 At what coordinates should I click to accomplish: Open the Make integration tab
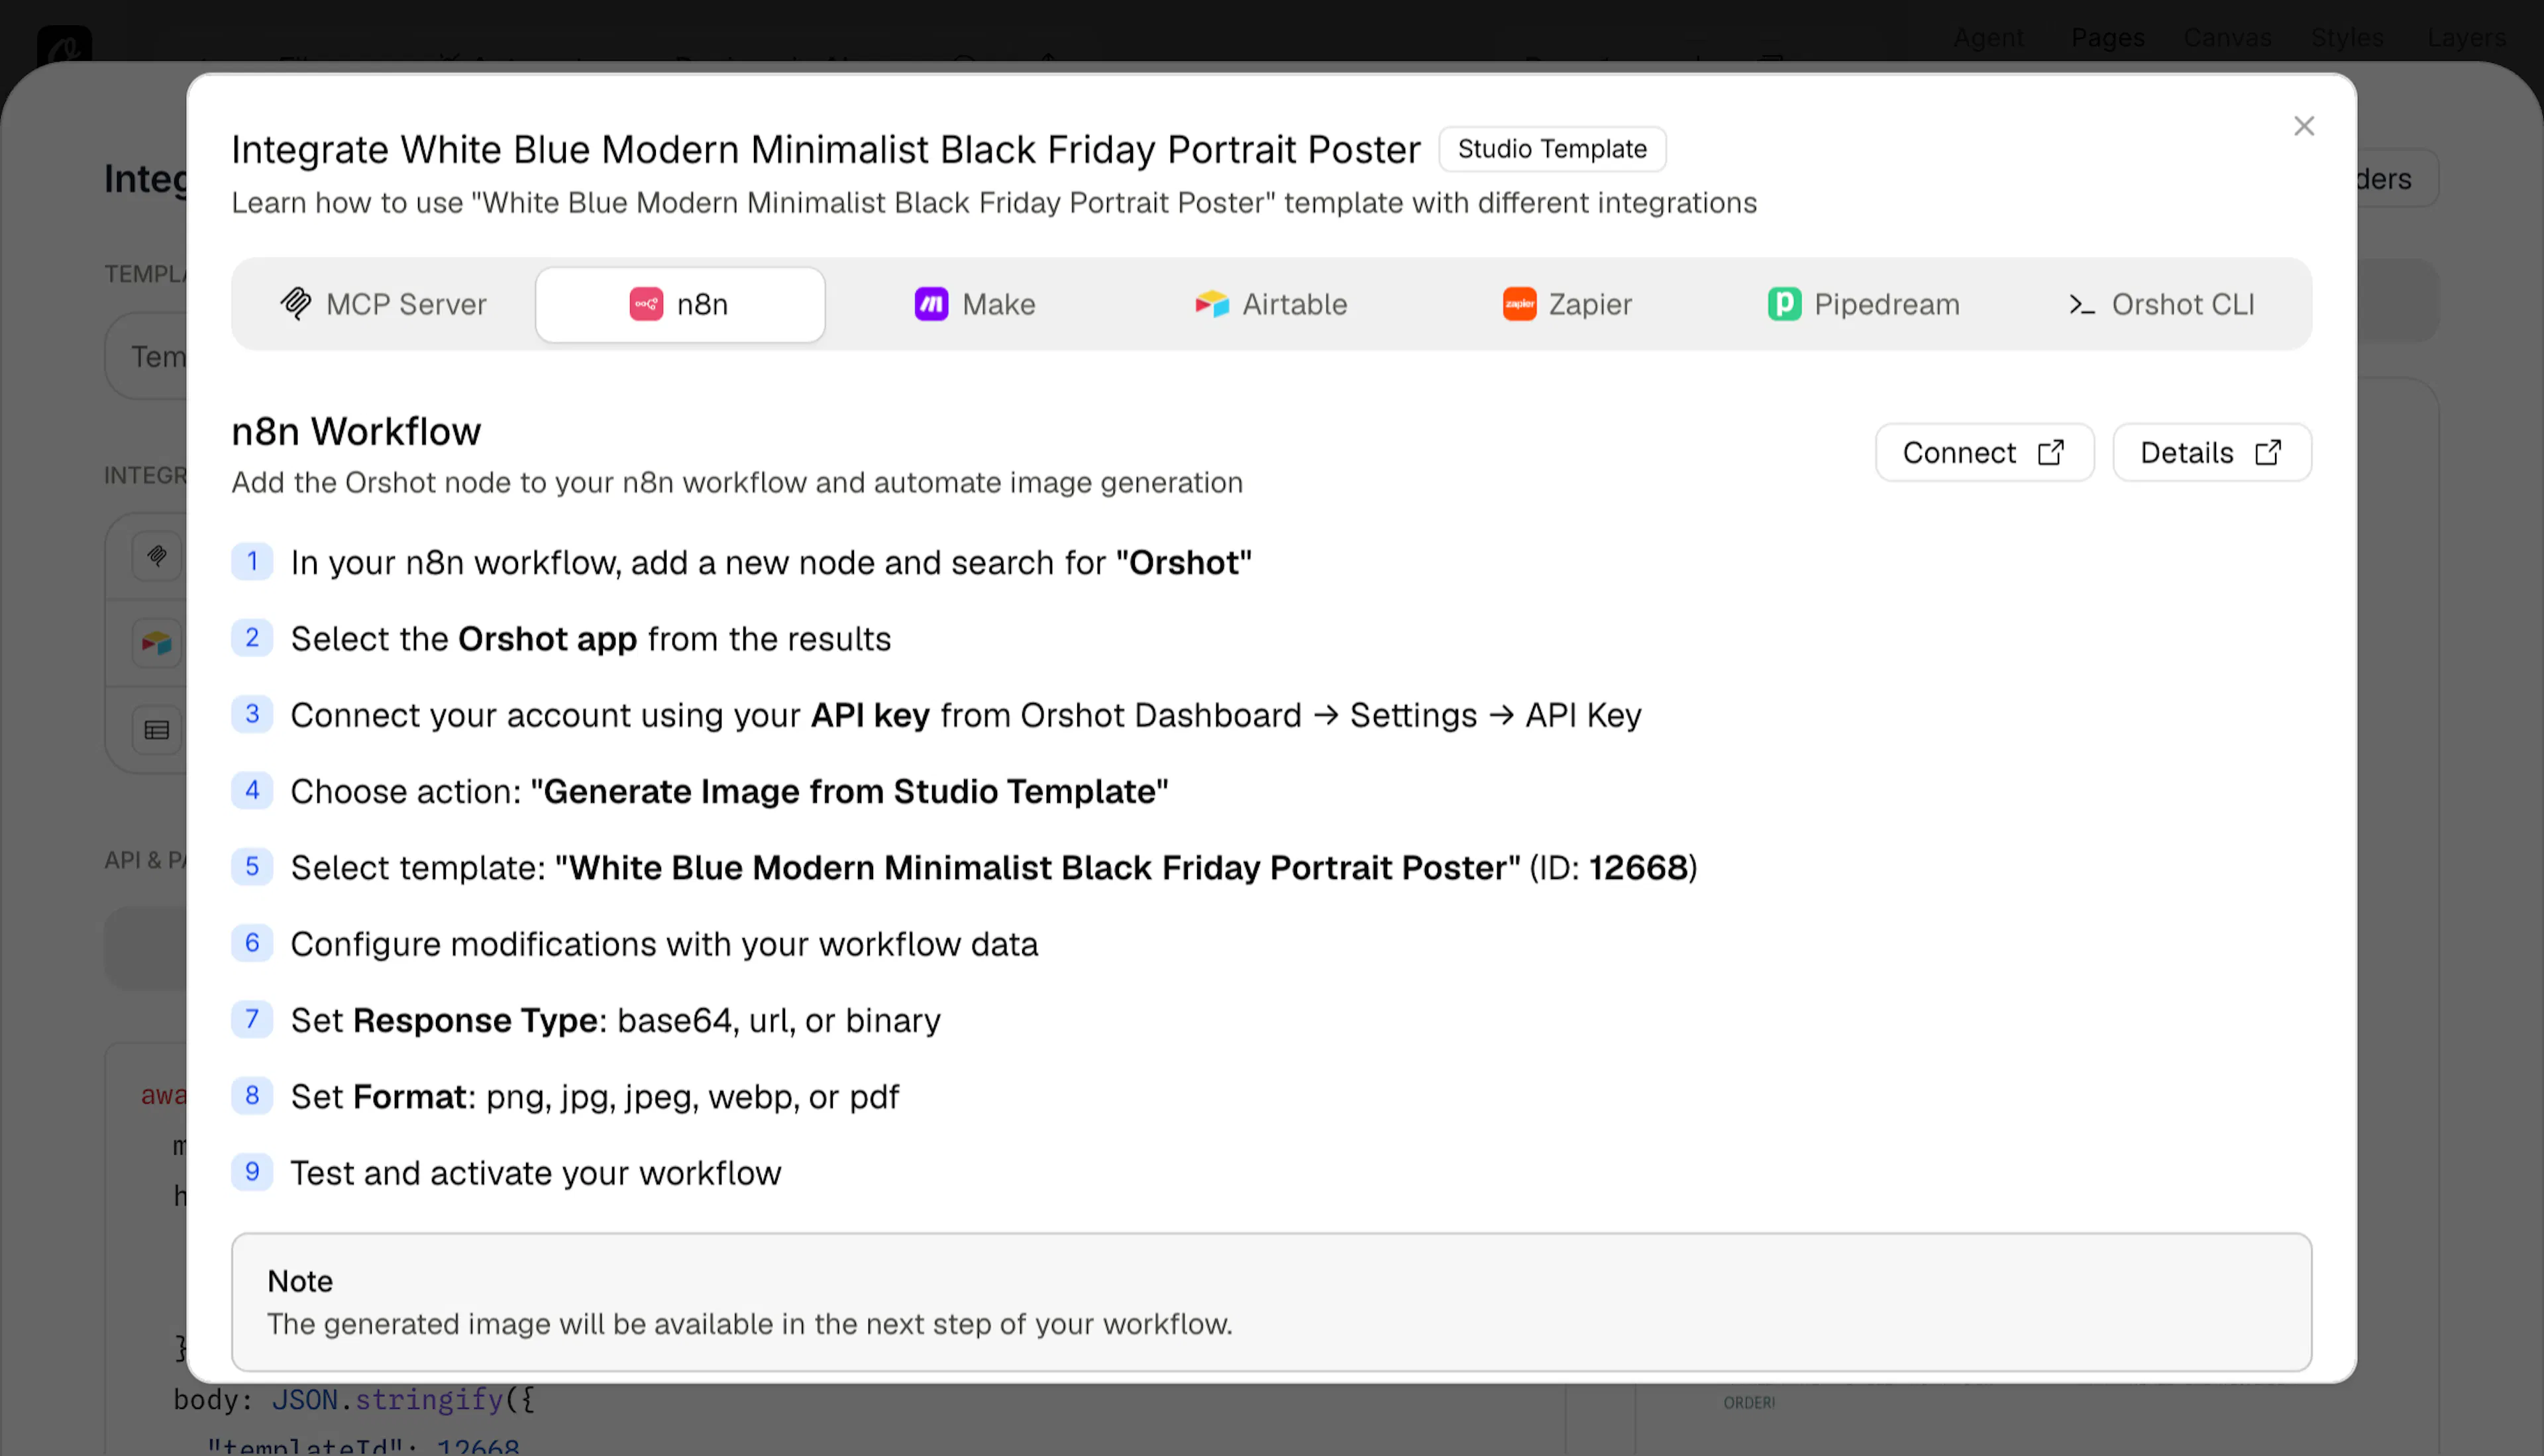pyautogui.click(x=975, y=304)
